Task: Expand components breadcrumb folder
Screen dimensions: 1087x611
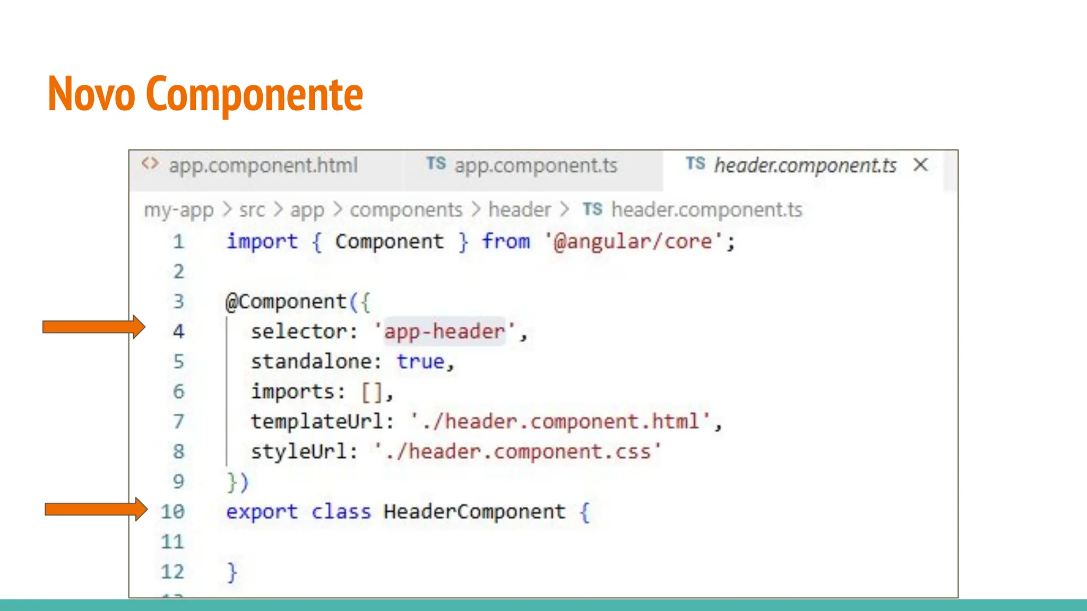Action: point(406,210)
